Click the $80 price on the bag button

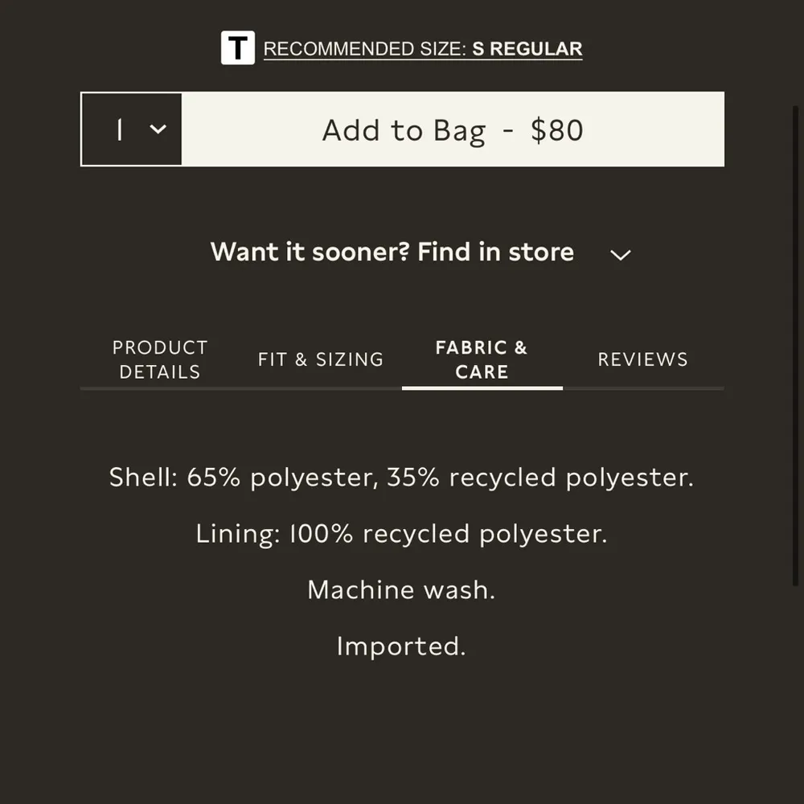pyautogui.click(x=557, y=130)
